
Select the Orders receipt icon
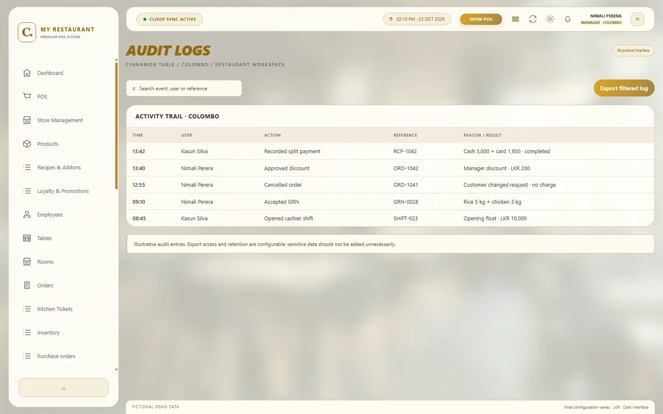[x=27, y=285]
